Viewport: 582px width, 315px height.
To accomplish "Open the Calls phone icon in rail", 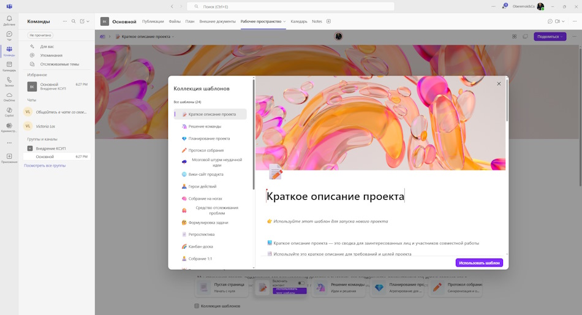I will coord(9,80).
